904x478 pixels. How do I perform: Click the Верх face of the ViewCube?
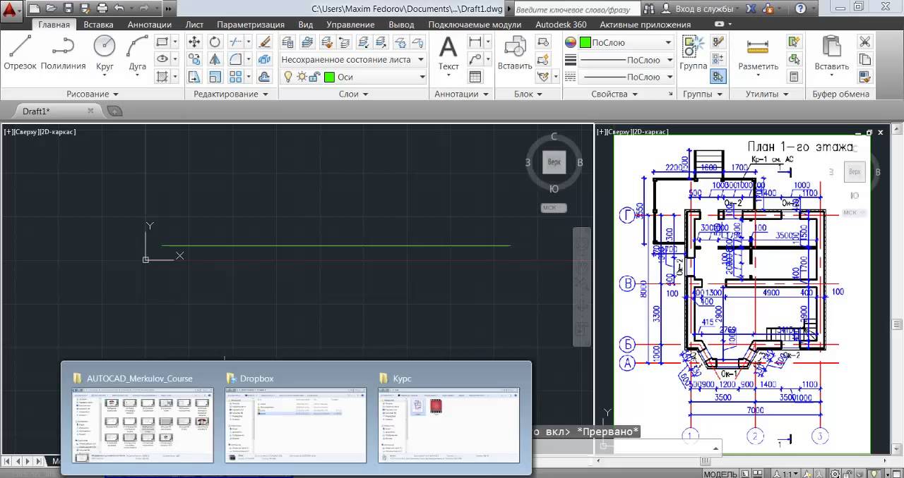click(x=554, y=162)
